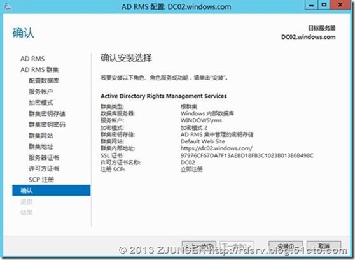Go to the AD RMS 群集 step
This screenshot has height=260, width=355.
[39, 69]
